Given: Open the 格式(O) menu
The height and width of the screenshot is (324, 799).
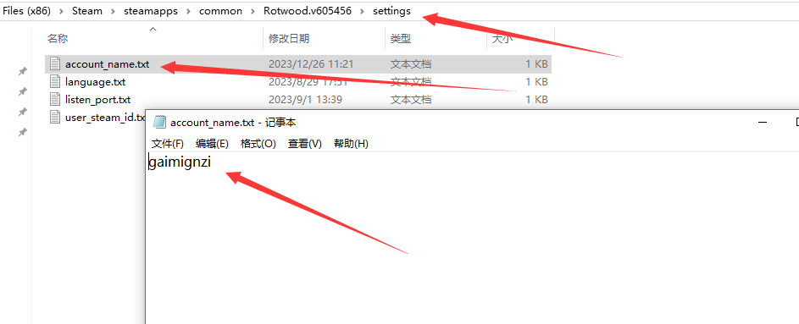Looking at the screenshot, I should 258,144.
